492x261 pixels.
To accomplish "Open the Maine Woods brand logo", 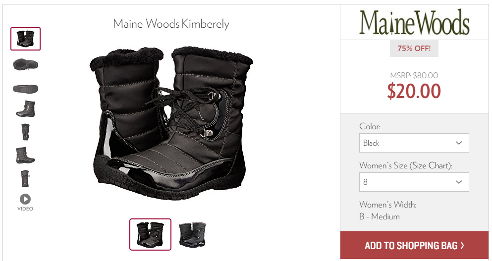I will [414, 22].
